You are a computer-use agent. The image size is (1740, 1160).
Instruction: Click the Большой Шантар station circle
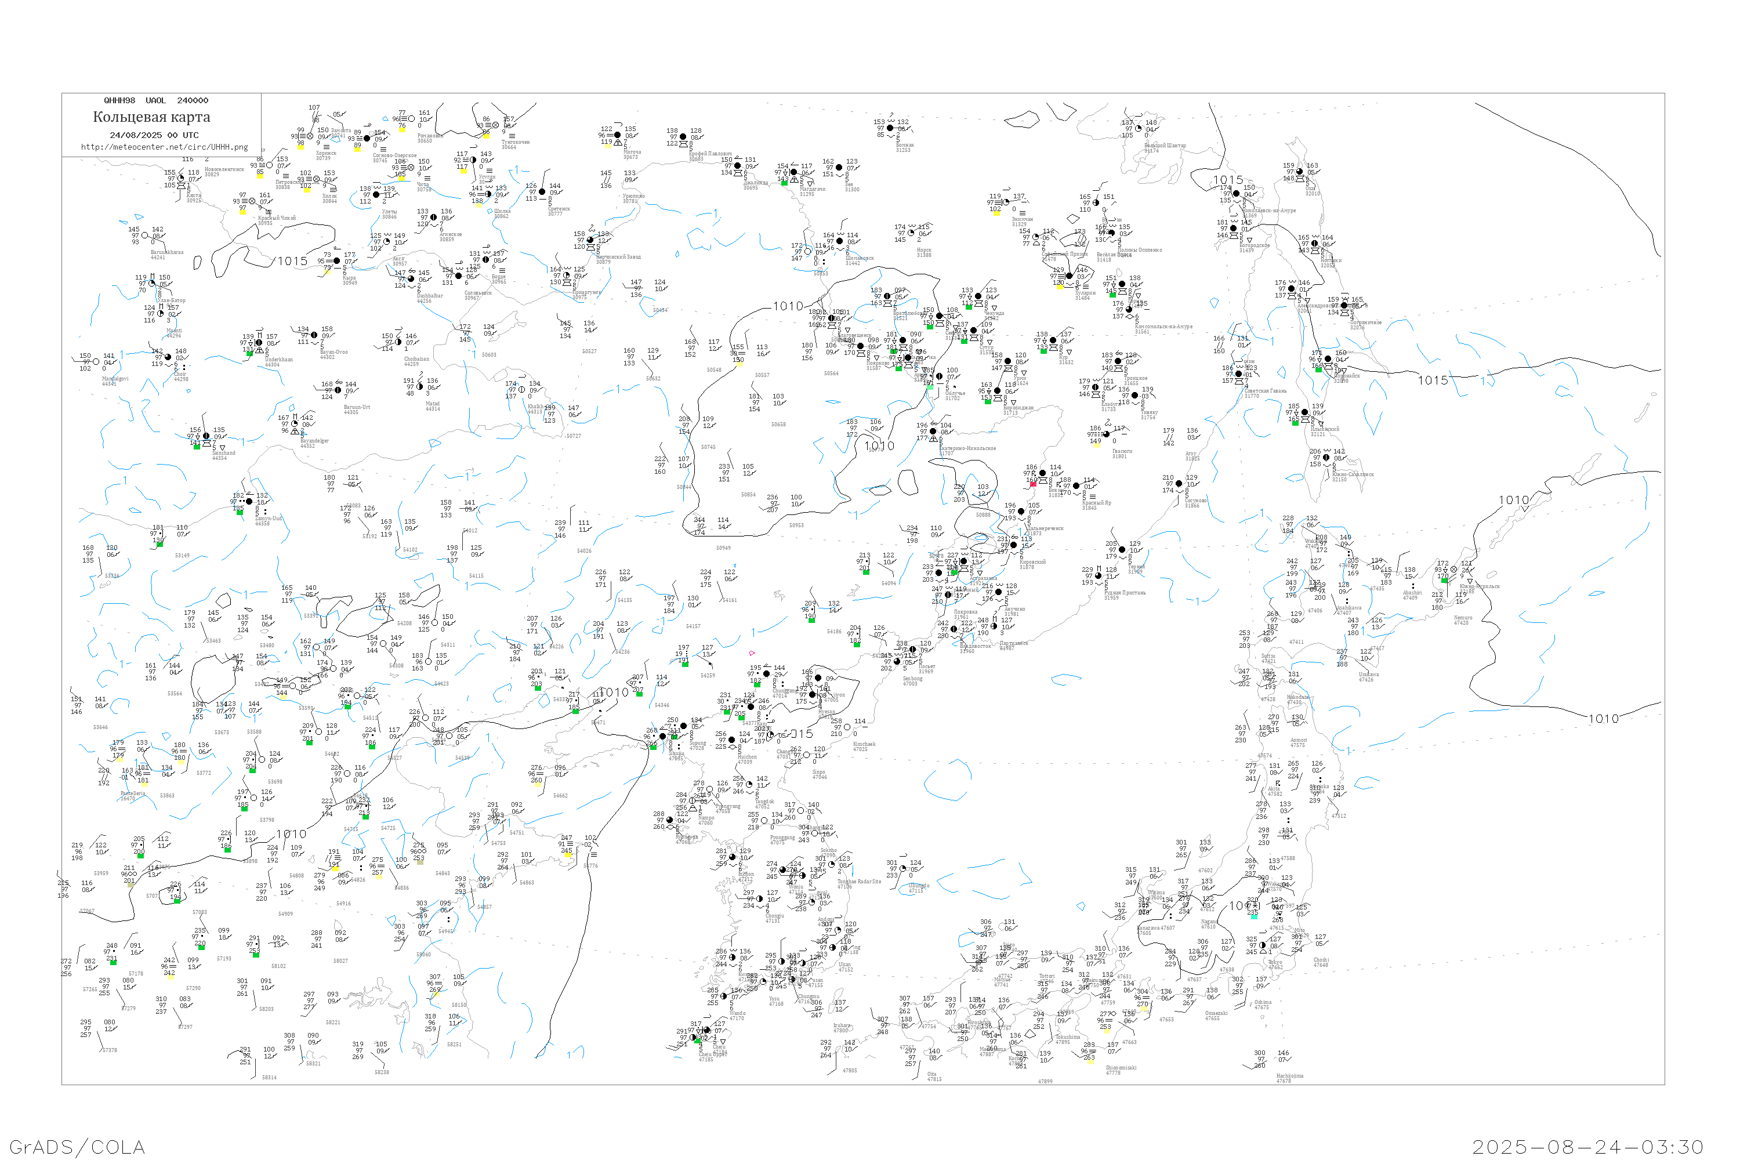click(x=1139, y=129)
